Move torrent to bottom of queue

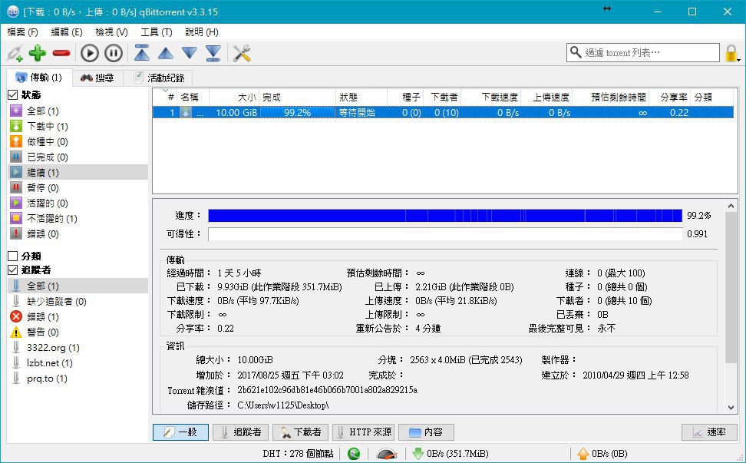coord(213,53)
